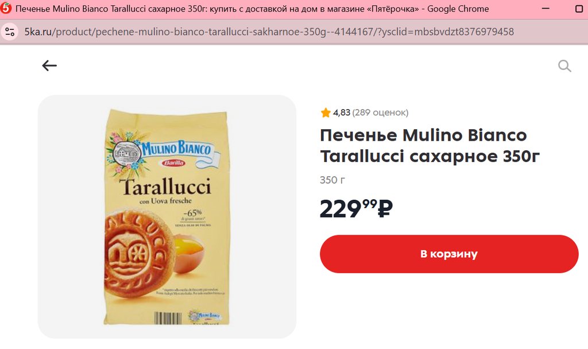Maximize the Chrome window
588x349 pixels.
pos(579,9)
